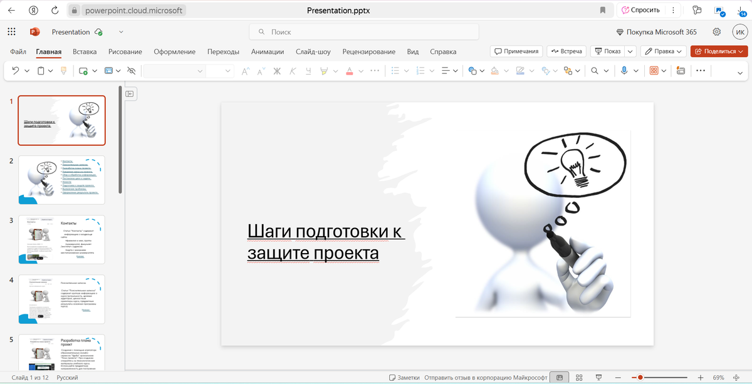Image resolution: width=752 pixels, height=384 pixels.
Task: Switch to the Переходы tab
Action: [224, 51]
